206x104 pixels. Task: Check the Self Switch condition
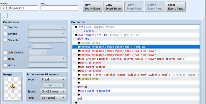[6, 53]
